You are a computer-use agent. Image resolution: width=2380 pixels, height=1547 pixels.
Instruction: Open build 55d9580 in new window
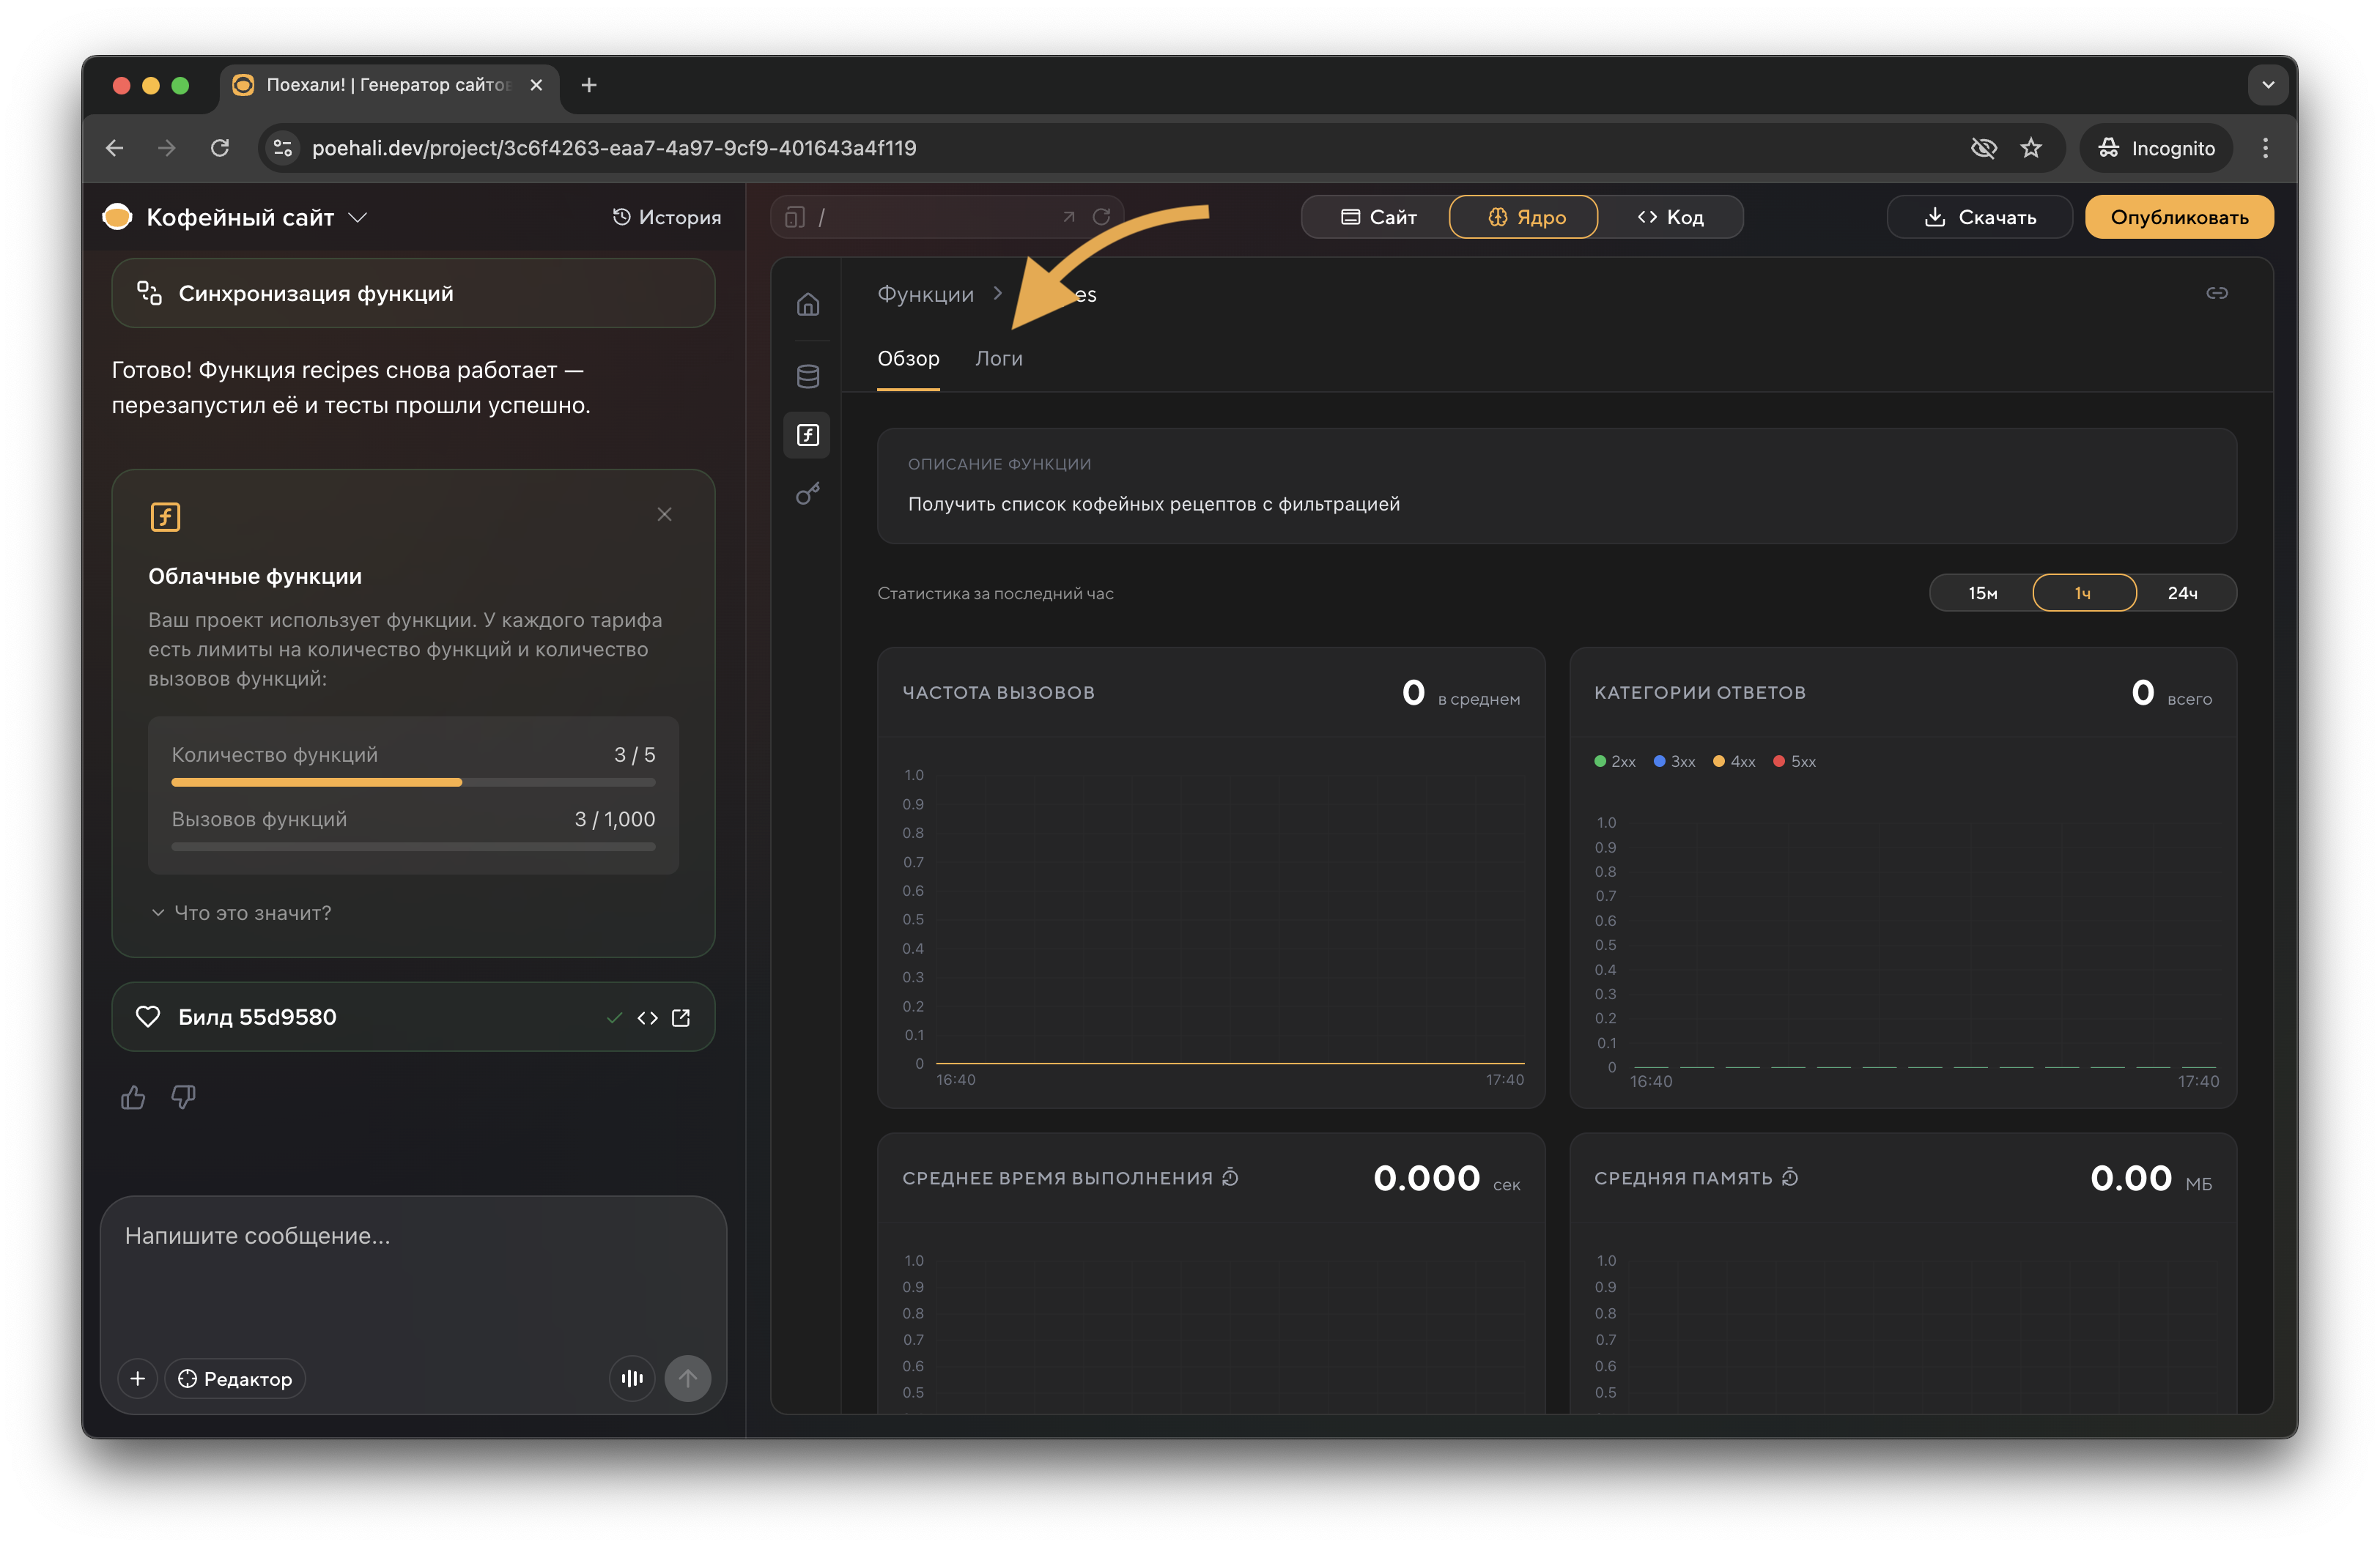coord(681,1017)
